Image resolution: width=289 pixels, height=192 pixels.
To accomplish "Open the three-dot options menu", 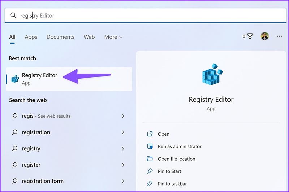I will tap(279, 36).
